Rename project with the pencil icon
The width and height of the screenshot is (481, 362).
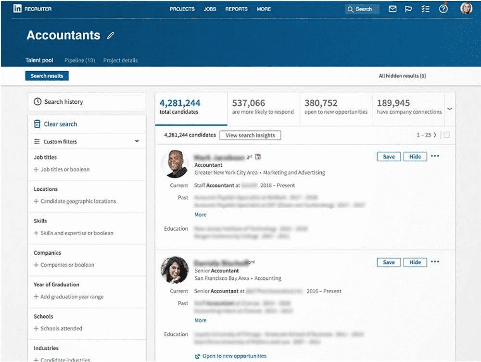(x=110, y=36)
